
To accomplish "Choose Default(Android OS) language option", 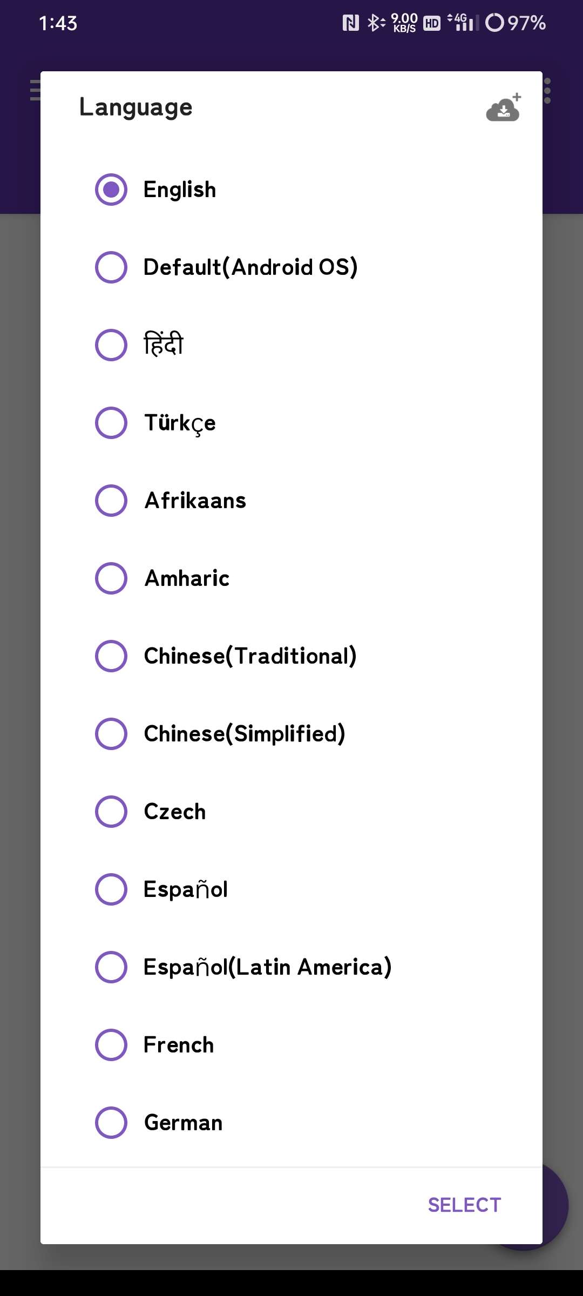I will (111, 267).
